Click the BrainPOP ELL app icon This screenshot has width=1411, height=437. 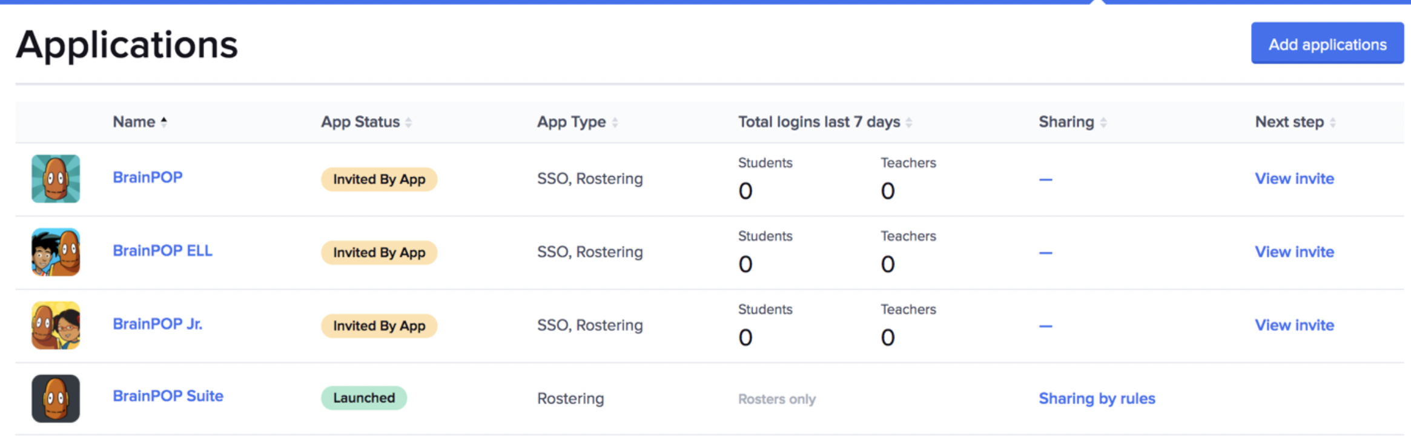point(56,252)
